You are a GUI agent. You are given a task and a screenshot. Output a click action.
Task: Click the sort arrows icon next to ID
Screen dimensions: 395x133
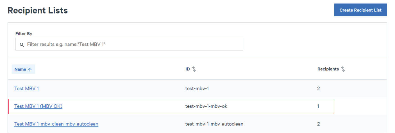click(194, 69)
